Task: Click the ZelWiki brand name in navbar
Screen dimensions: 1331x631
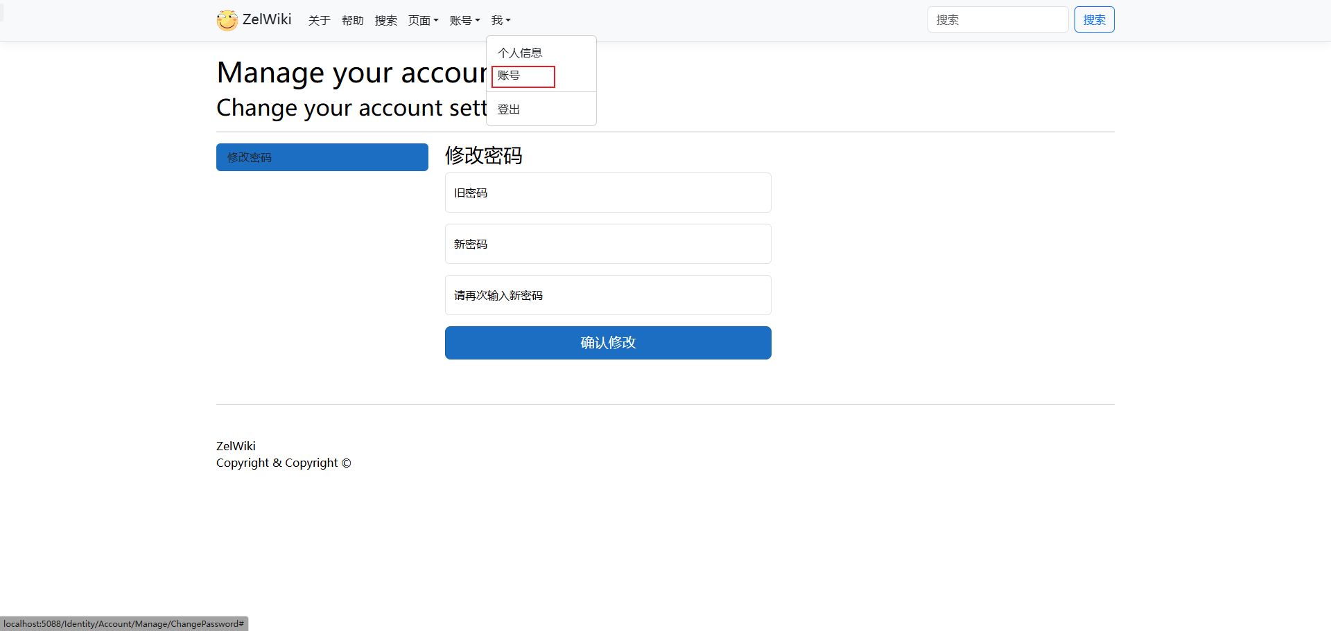Action: coord(267,19)
